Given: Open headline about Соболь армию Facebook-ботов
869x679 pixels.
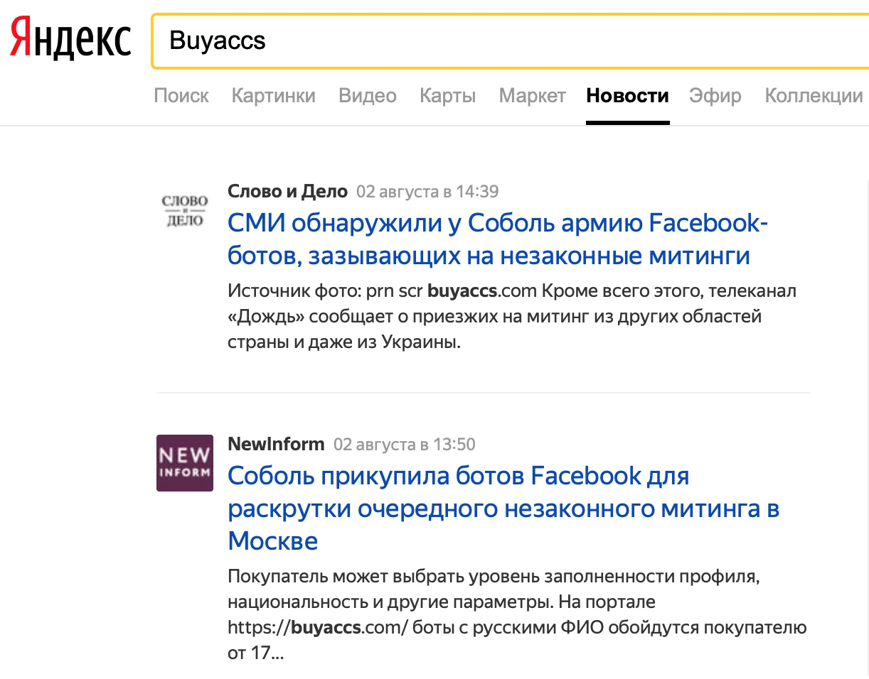Looking at the screenshot, I should [x=499, y=239].
